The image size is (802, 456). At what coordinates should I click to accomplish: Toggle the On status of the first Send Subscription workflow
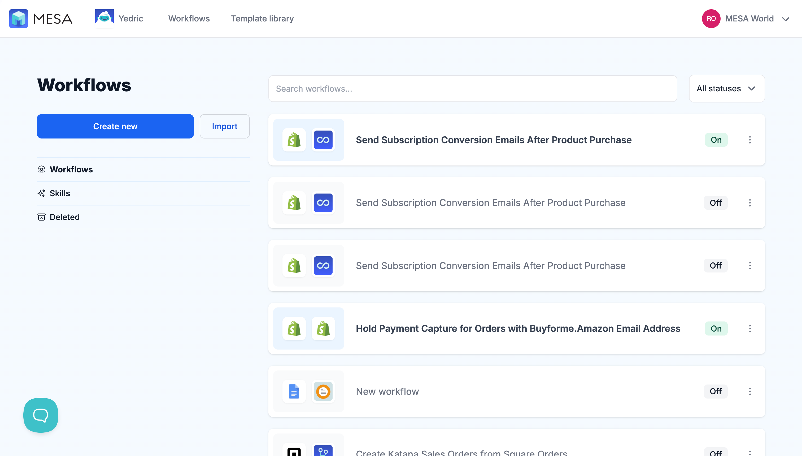tap(716, 140)
